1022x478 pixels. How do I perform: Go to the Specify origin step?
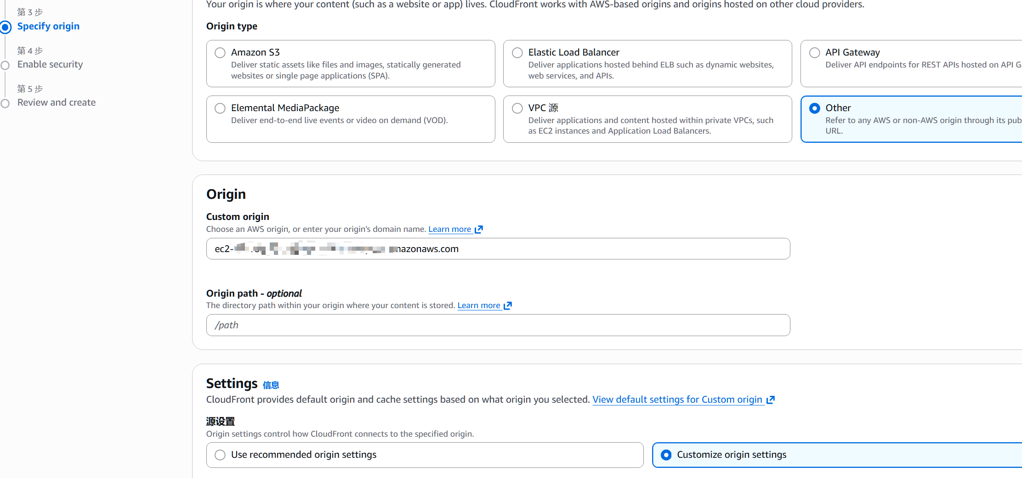coord(48,26)
